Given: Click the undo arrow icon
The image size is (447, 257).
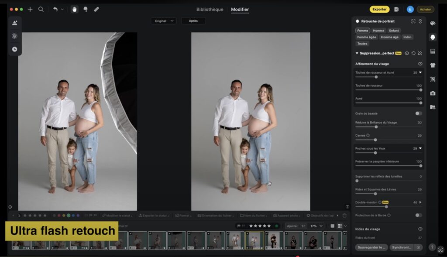Looking at the screenshot, I should point(55,9).
